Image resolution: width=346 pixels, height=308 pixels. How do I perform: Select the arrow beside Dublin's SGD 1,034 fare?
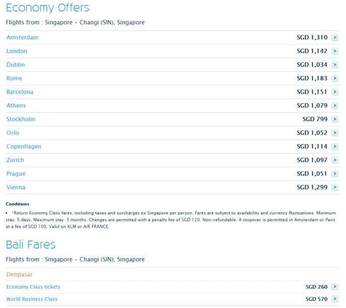[335, 65]
